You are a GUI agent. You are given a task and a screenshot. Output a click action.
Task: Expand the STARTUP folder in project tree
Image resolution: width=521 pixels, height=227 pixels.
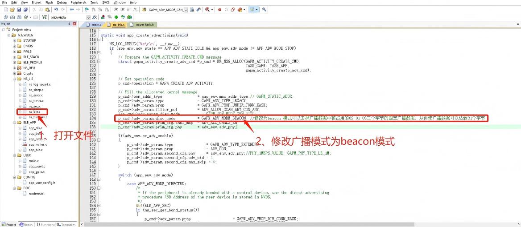[x=14, y=40]
